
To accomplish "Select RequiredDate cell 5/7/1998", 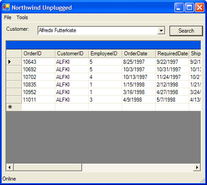I will point(172,100).
